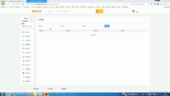Viewport: 170px width, 96px height.
Task: Open Chrome from the taskbar
Action: point(13,94)
